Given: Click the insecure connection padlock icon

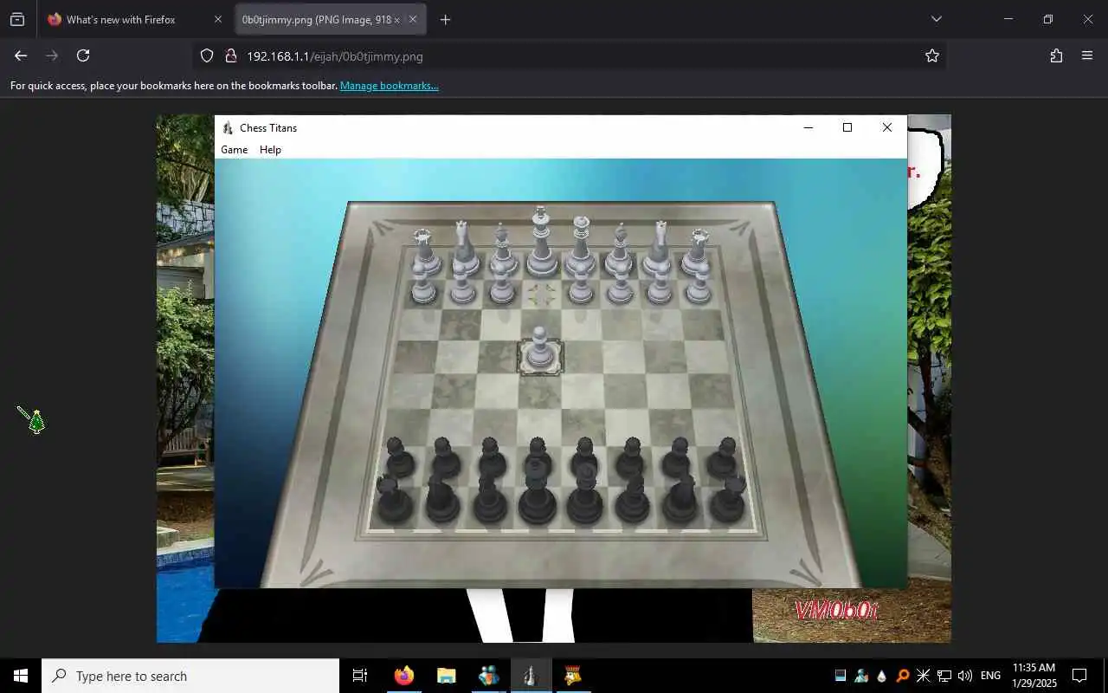Looking at the screenshot, I should tap(230, 55).
